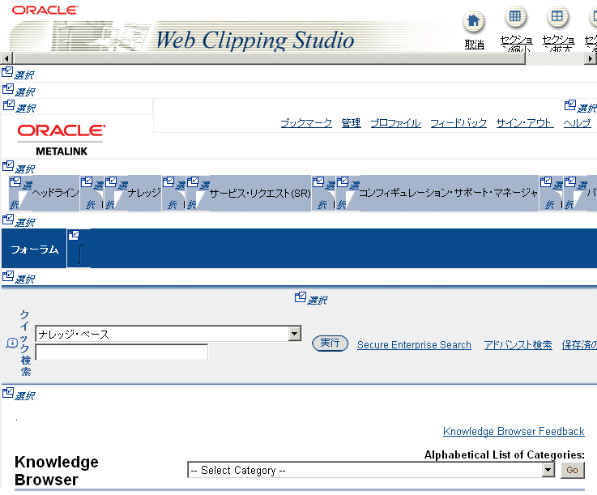The width and height of the screenshot is (597, 495).
Task: Click the 選択 icon left of ナレッジ tab
Action: tap(111, 182)
